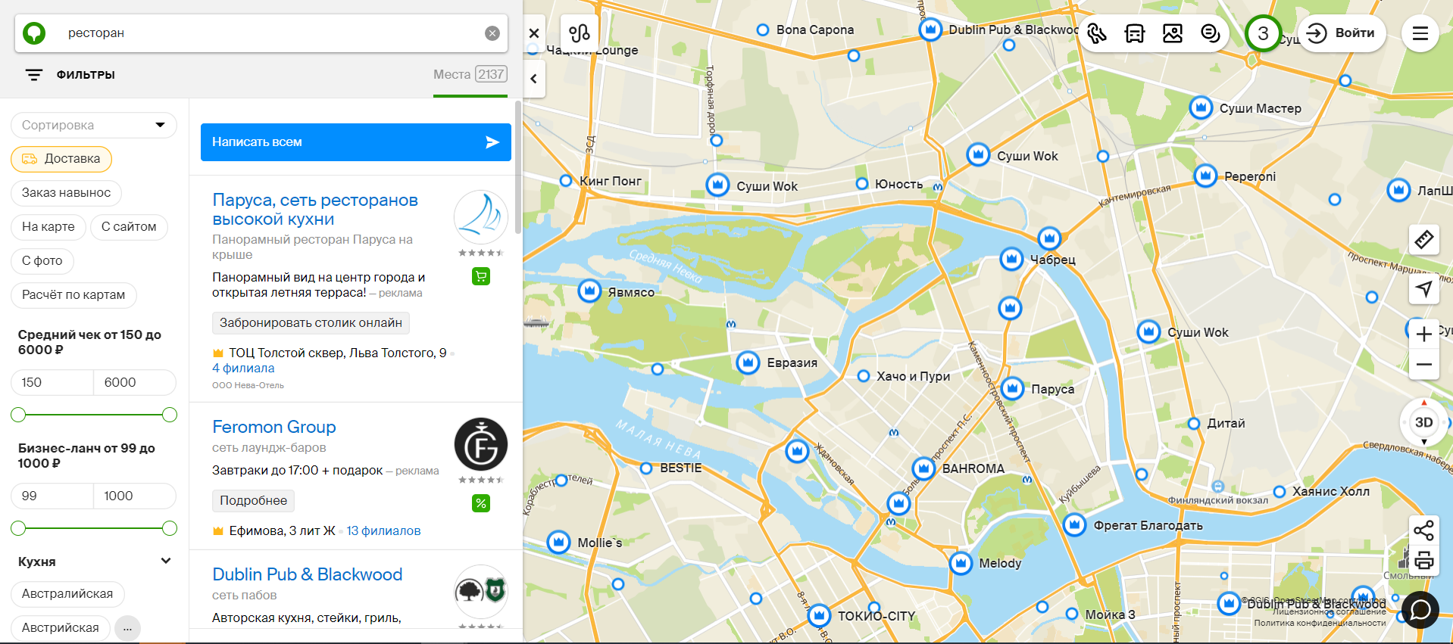Viewport: 1453px width, 644px height.
Task: Collapse the Кухня section chevron
Action: 166,561
